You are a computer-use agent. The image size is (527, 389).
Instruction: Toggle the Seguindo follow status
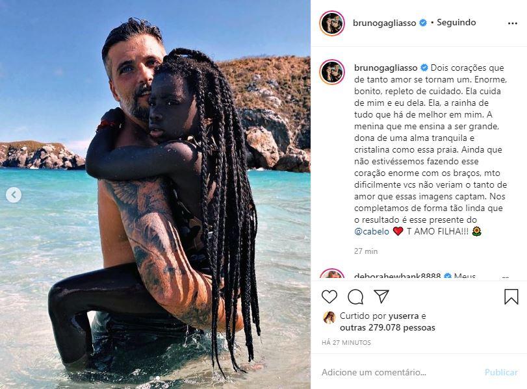pyautogui.click(x=456, y=23)
